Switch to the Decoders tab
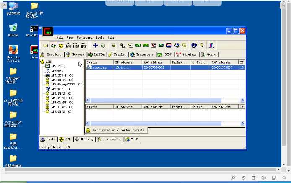The width and height of the screenshot is (291, 183). [52, 54]
